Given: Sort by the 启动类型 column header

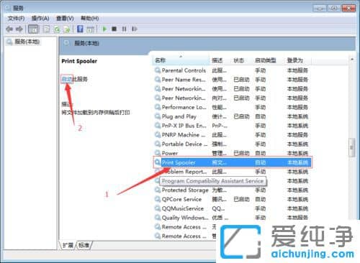Looking at the screenshot, I should pos(266,60).
